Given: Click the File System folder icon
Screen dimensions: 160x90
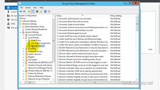Looking at the screenshot, I should [x=26, y=60].
